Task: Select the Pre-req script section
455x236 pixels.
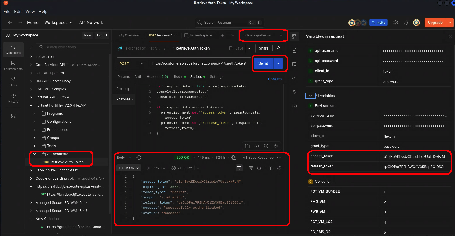Action: point(122,89)
